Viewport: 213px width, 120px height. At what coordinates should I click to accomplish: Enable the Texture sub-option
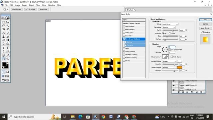(x=126, y=45)
